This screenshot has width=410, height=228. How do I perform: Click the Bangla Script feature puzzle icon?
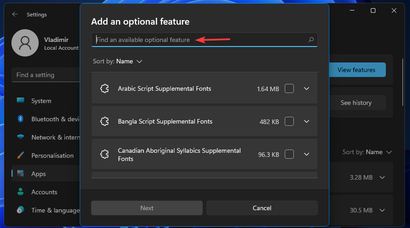point(104,122)
